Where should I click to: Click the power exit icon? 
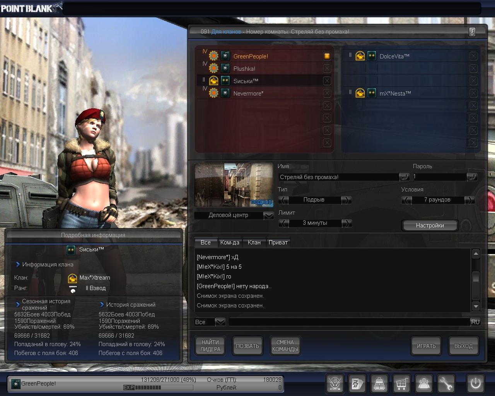(x=475, y=384)
